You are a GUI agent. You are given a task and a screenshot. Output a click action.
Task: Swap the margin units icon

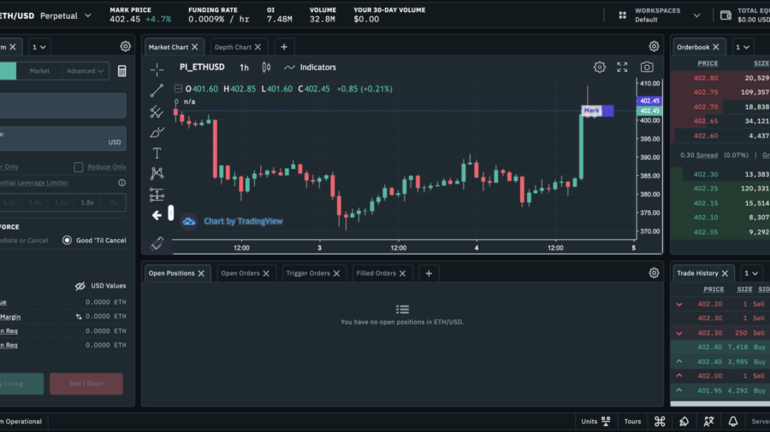[79, 317]
